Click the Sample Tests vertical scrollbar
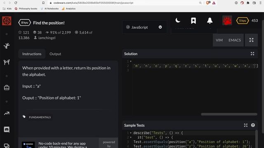Image resolution: width=264 pixels, height=148 pixels. click(257, 139)
